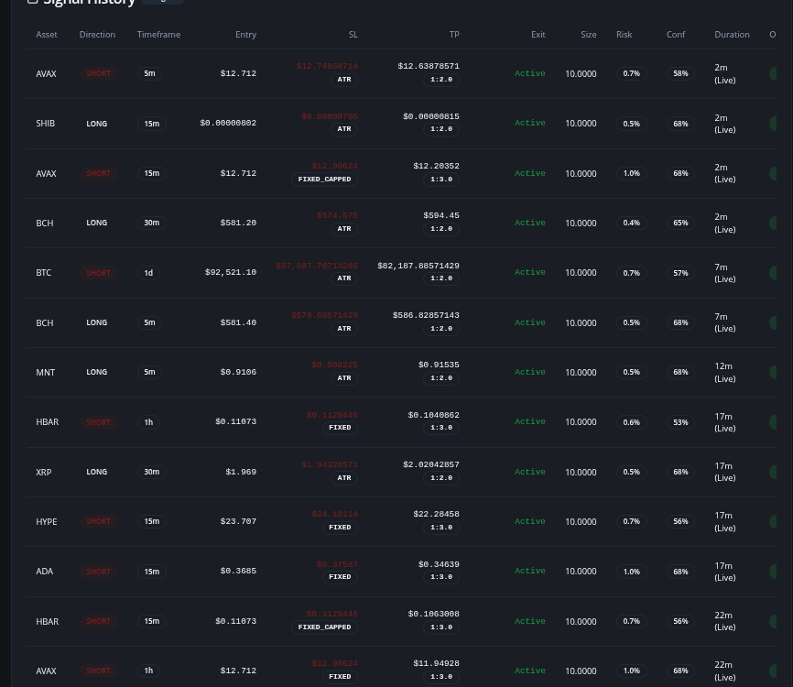Screen dimensions: 793x687
Task: Sort by the Direction column header
Action: (97, 35)
